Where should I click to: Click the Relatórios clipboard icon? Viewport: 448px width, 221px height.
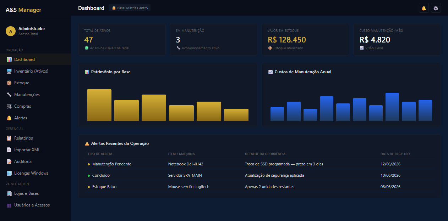[x=9, y=138]
